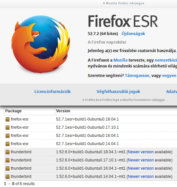Click 'A Mozilla Firefox névjegye' window title
The height and width of the screenshot is (187, 177).
[x=124, y=3]
